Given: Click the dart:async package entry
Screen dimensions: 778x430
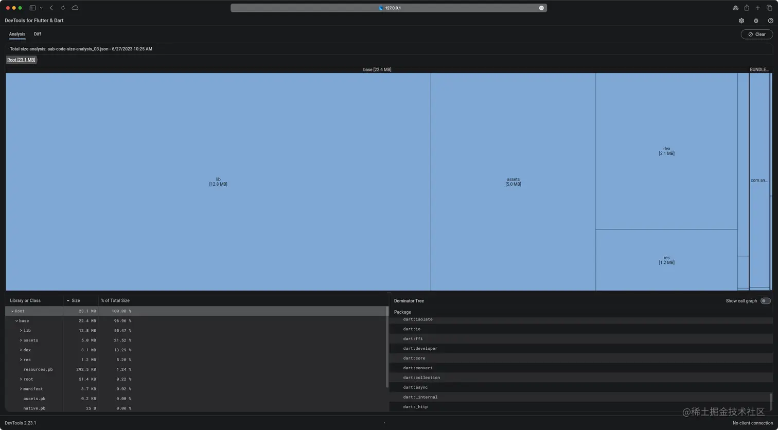Looking at the screenshot, I should 415,387.
